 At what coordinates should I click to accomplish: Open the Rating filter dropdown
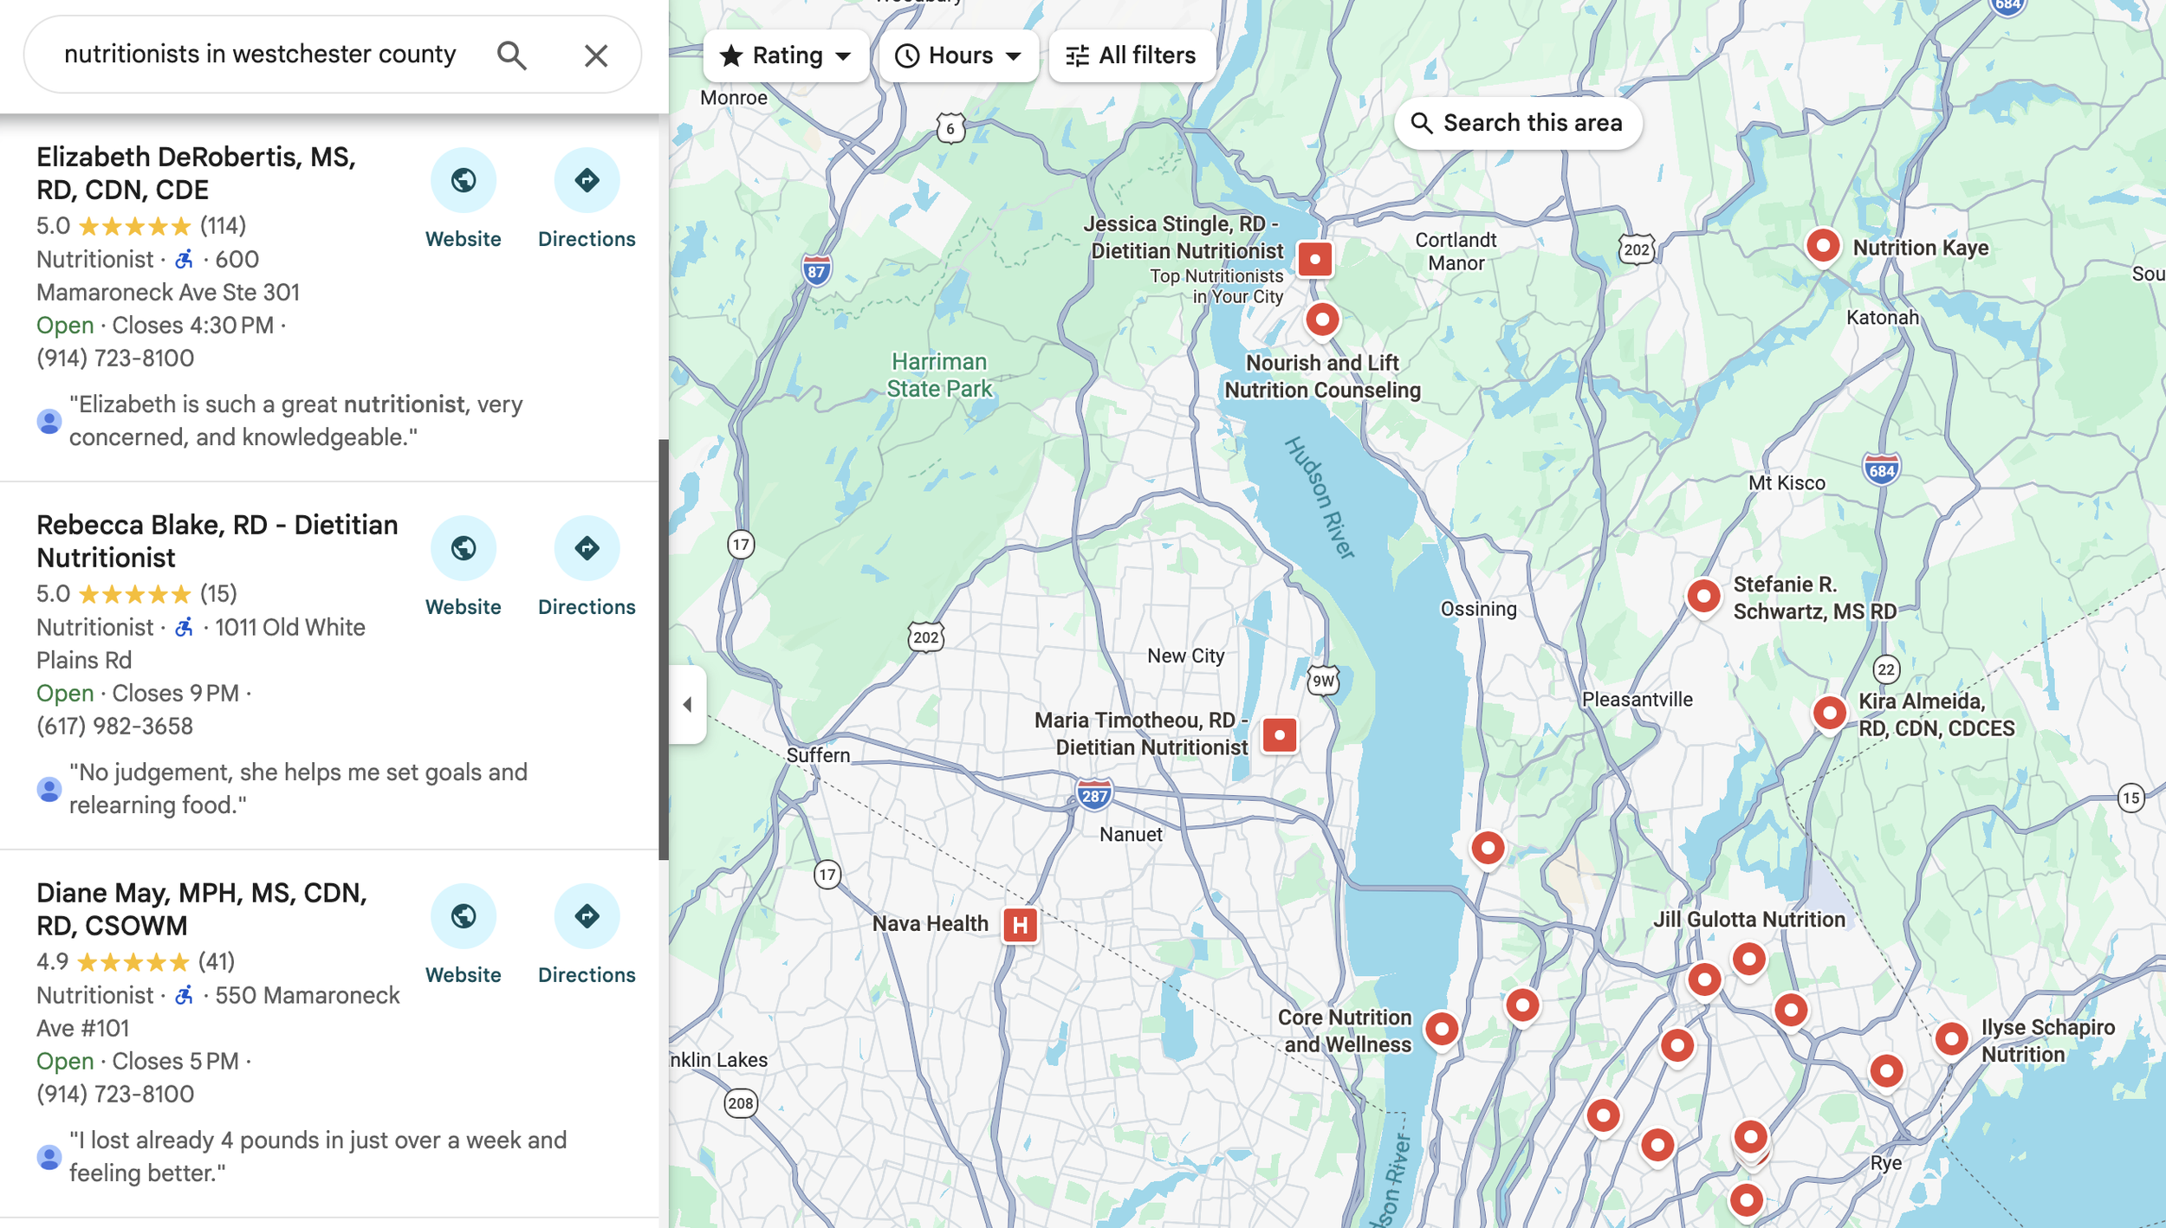point(786,55)
